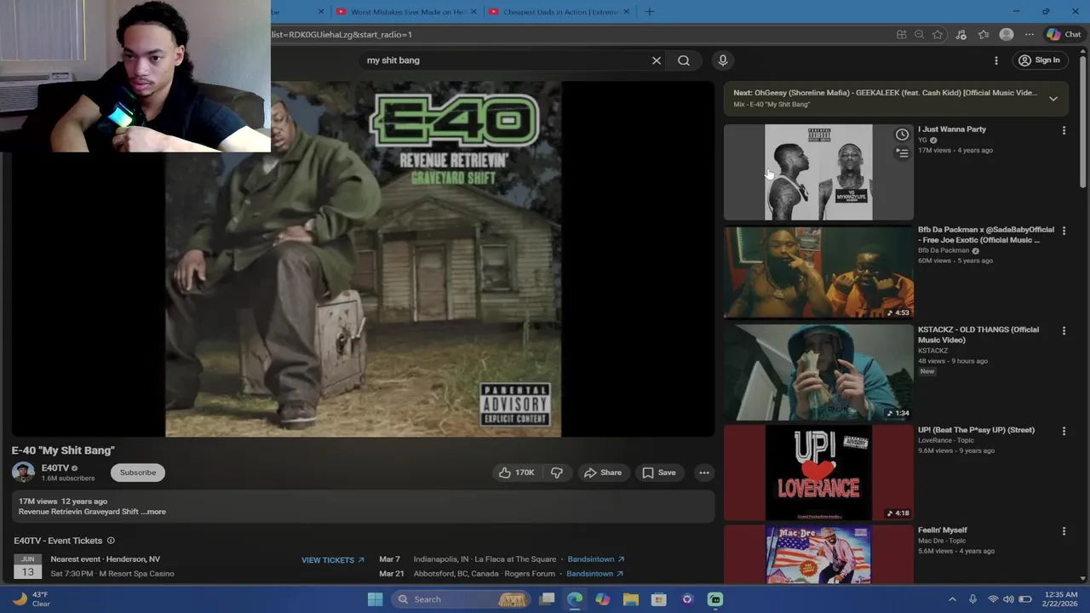
Task: Open options menu for Feelin' Myself
Action: pos(1064,531)
